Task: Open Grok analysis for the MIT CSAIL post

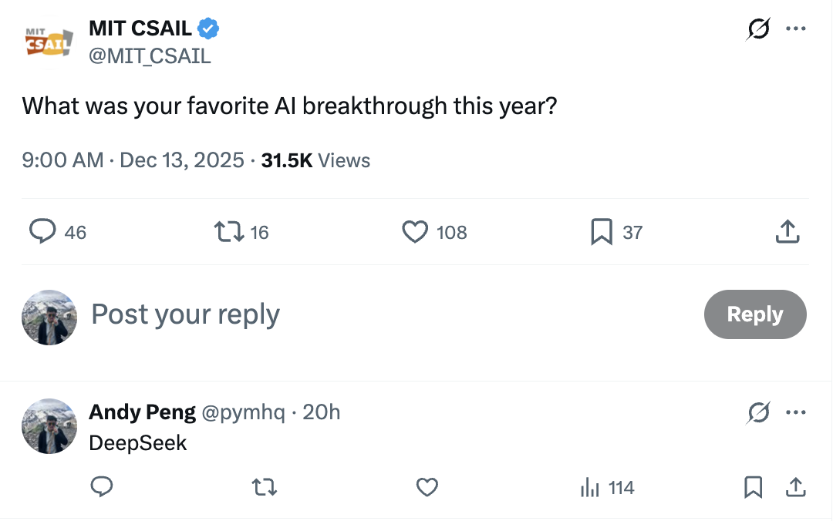Action: (757, 28)
